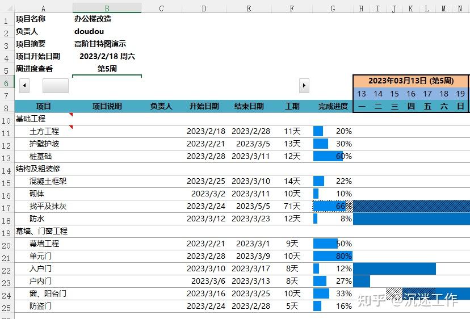Image resolution: width=470 pixels, height=319 pixels.
Task: Click the 开始日期 header cell
Action: pyautogui.click(x=204, y=107)
